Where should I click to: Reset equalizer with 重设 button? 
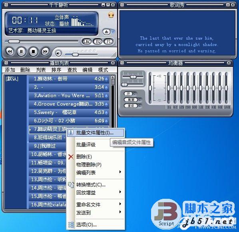click(131, 106)
